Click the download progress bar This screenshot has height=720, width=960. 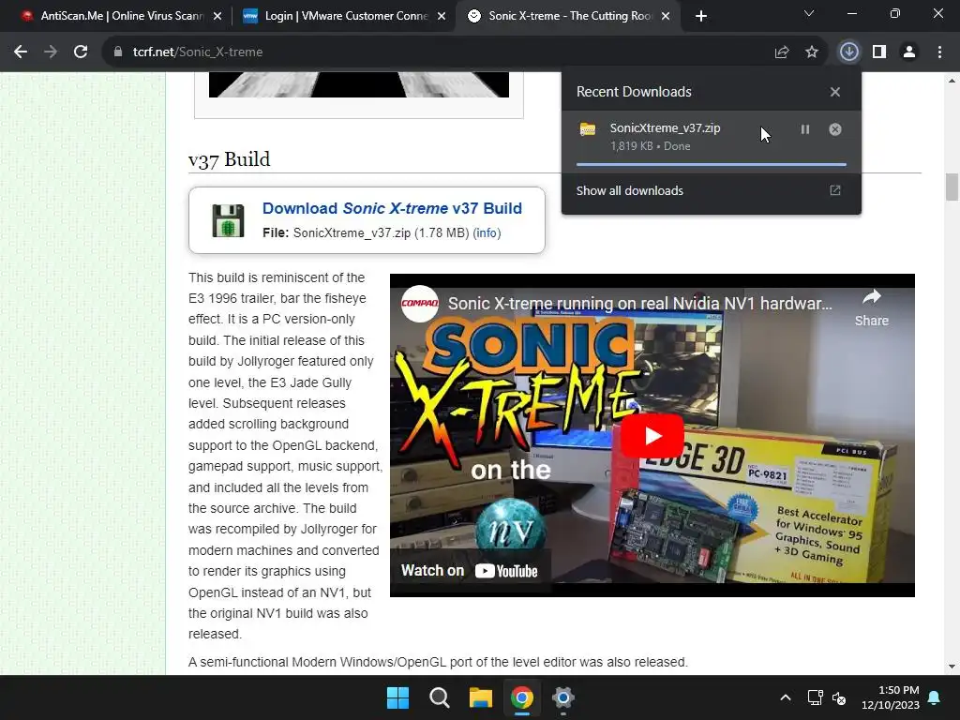712,164
